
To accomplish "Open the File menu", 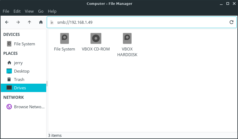I will [6, 11].
